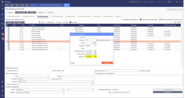Click the Annuler link in dialog
Viewport: 185px width, 98px height.
click(x=73, y=63)
